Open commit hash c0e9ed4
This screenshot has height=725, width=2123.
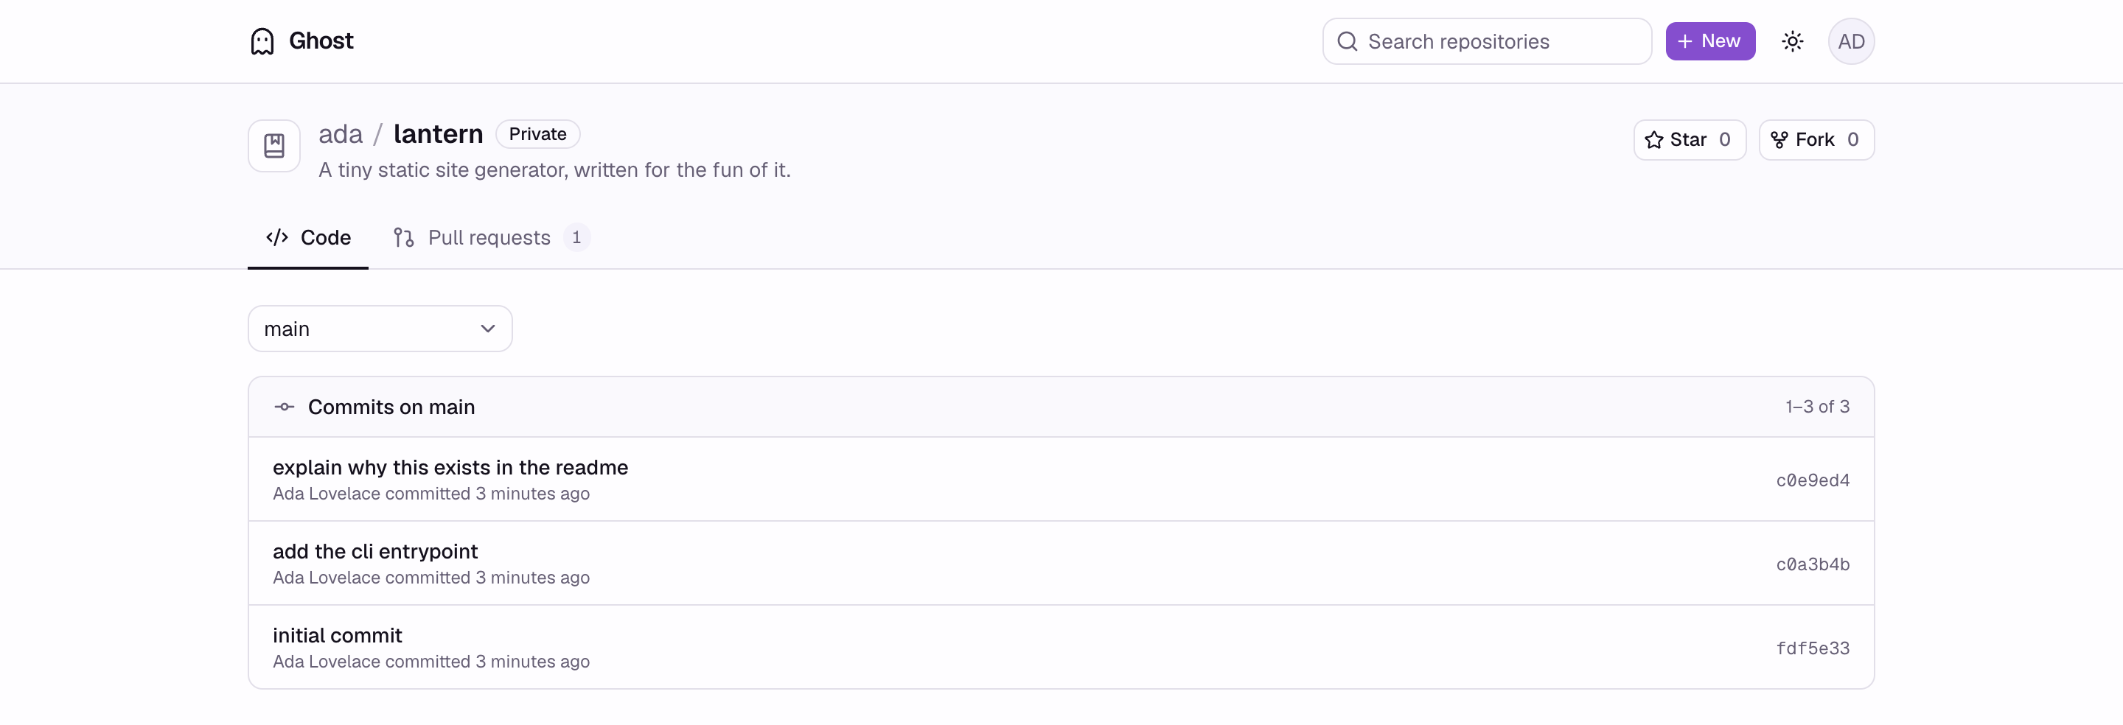[x=1813, y=480]
